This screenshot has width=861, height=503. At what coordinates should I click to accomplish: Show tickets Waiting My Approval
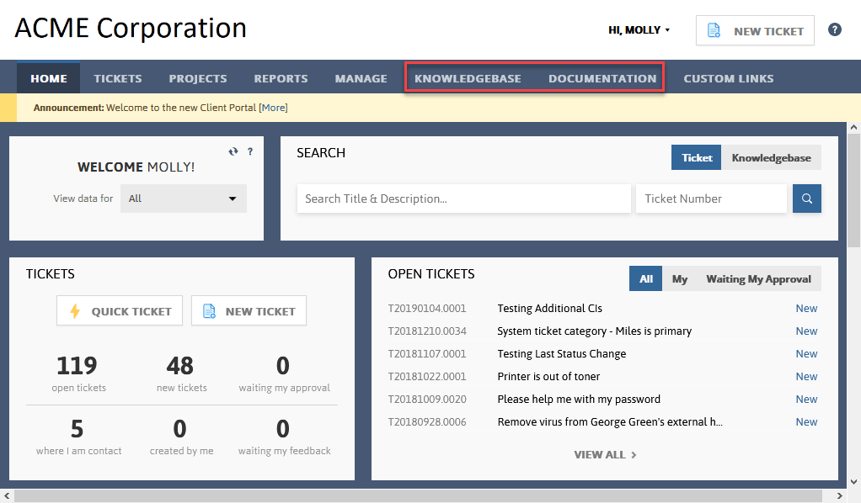click(x=758, y=278)
